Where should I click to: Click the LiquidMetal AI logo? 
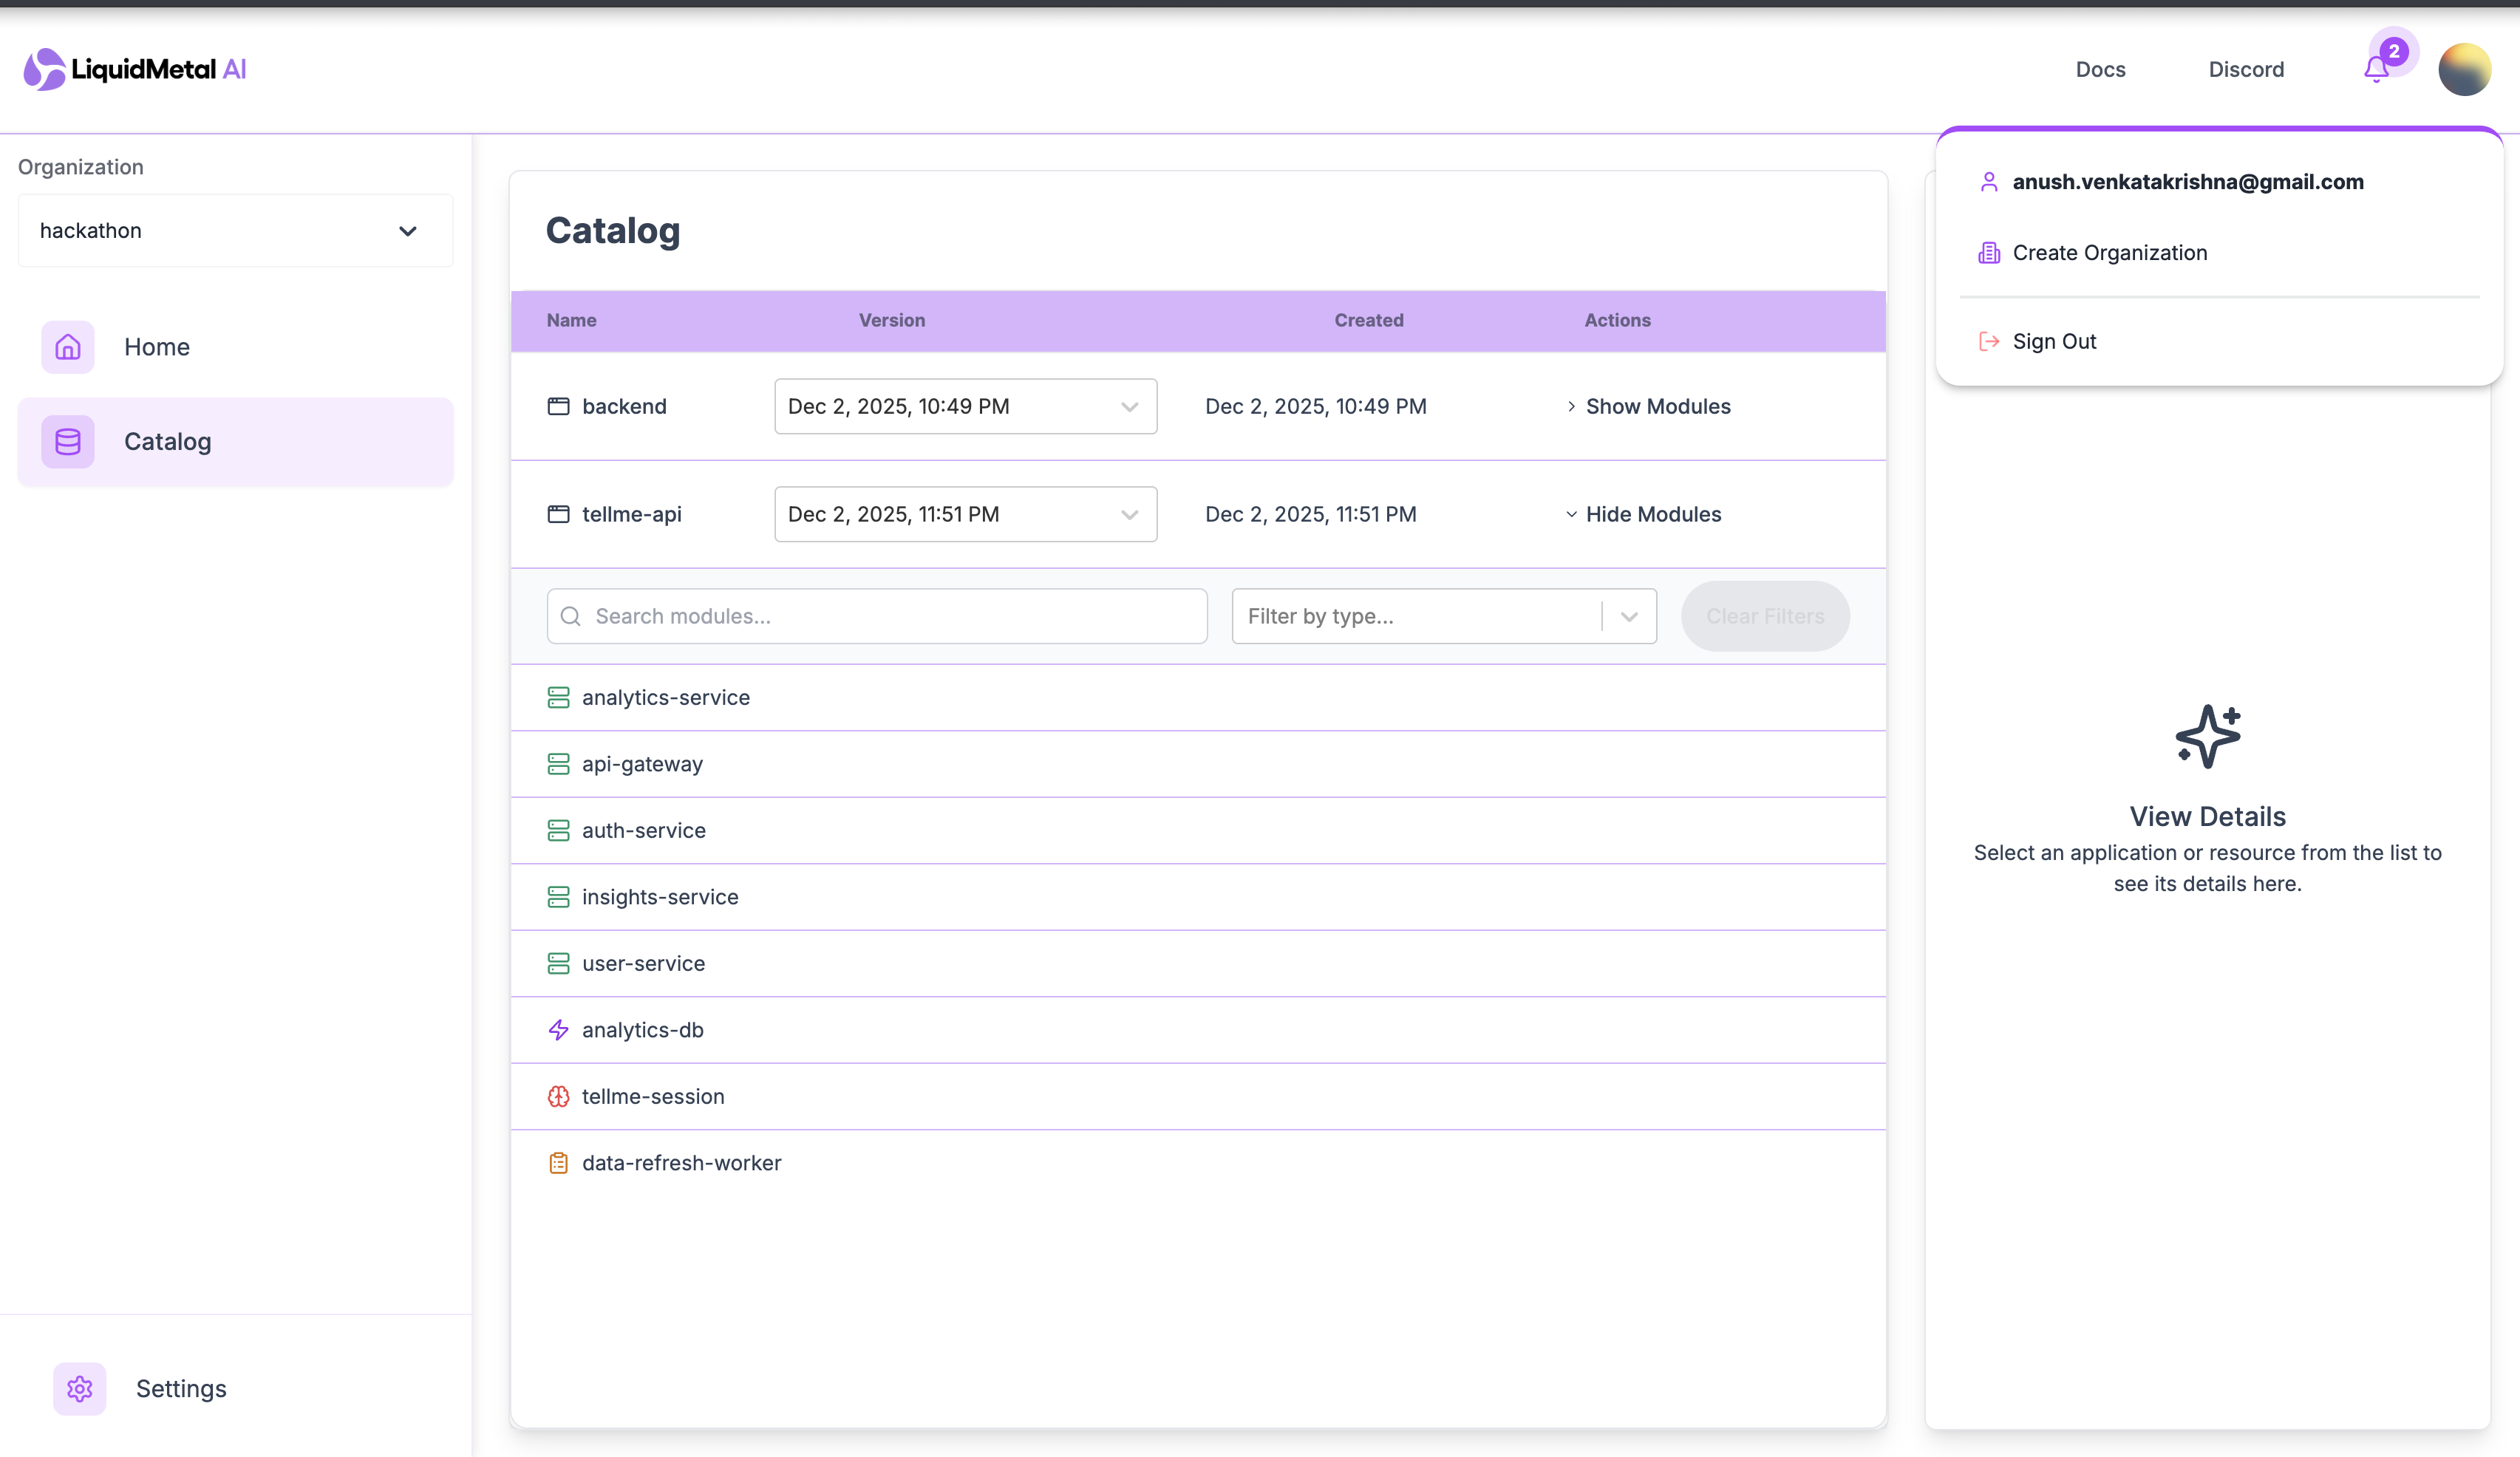135,69
